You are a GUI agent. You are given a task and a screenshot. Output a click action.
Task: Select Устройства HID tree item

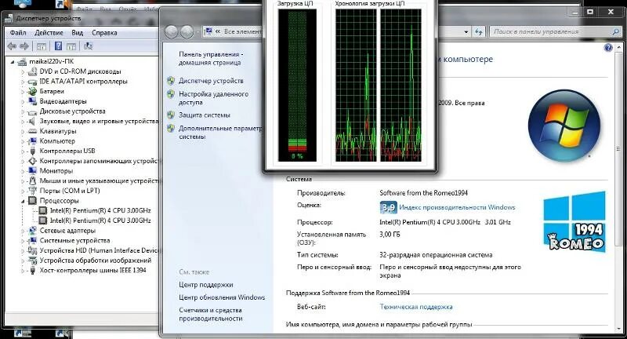[x=100, y=250]
